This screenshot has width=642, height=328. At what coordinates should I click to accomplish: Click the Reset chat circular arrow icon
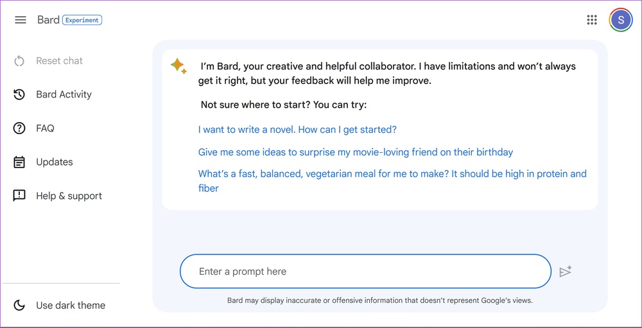tap(19, 61)
